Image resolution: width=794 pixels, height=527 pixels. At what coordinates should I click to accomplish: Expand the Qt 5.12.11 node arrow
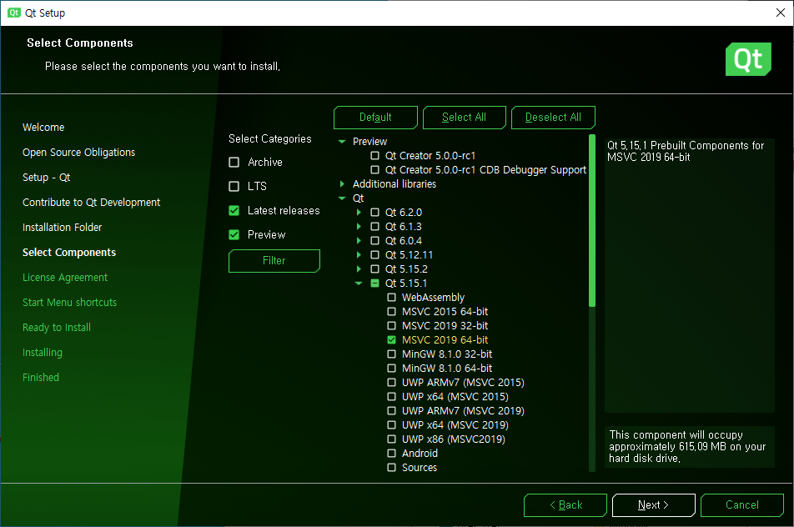point(359,254)
